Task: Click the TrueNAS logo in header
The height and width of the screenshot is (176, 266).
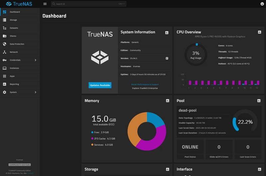Action: [x=19, y=4]
